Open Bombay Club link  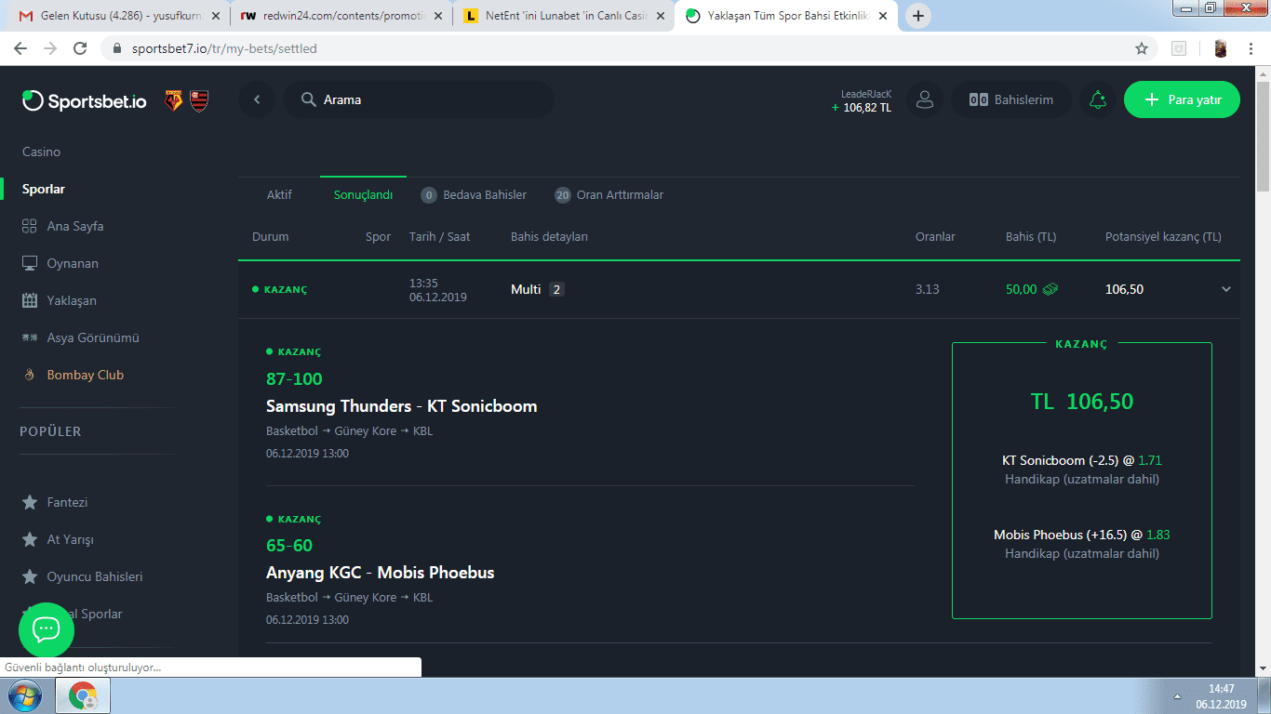[x=86, y=375]
